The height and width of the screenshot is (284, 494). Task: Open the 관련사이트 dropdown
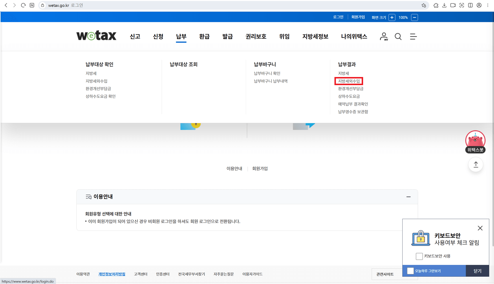pyautogui.click(x=385, y=274)
